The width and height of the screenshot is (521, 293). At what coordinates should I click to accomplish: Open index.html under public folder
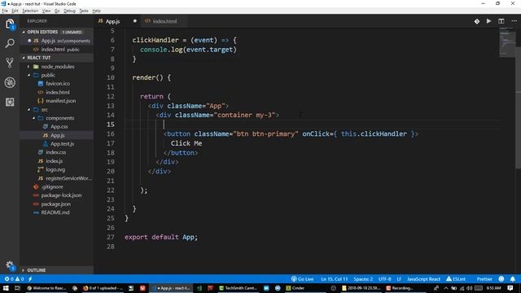point(56,92)
